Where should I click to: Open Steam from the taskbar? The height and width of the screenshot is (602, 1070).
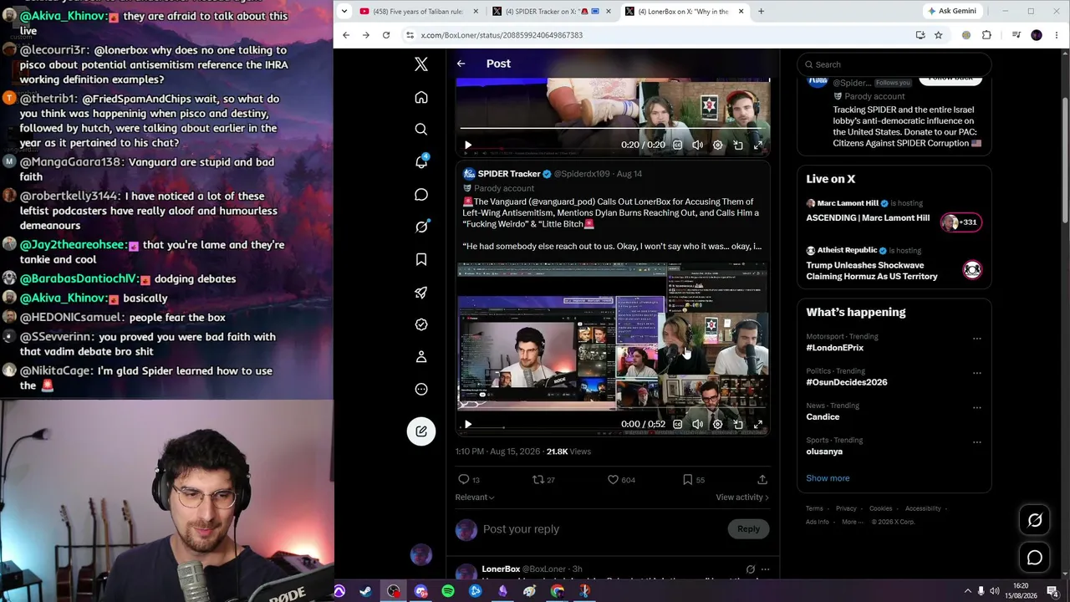(365, 591)
